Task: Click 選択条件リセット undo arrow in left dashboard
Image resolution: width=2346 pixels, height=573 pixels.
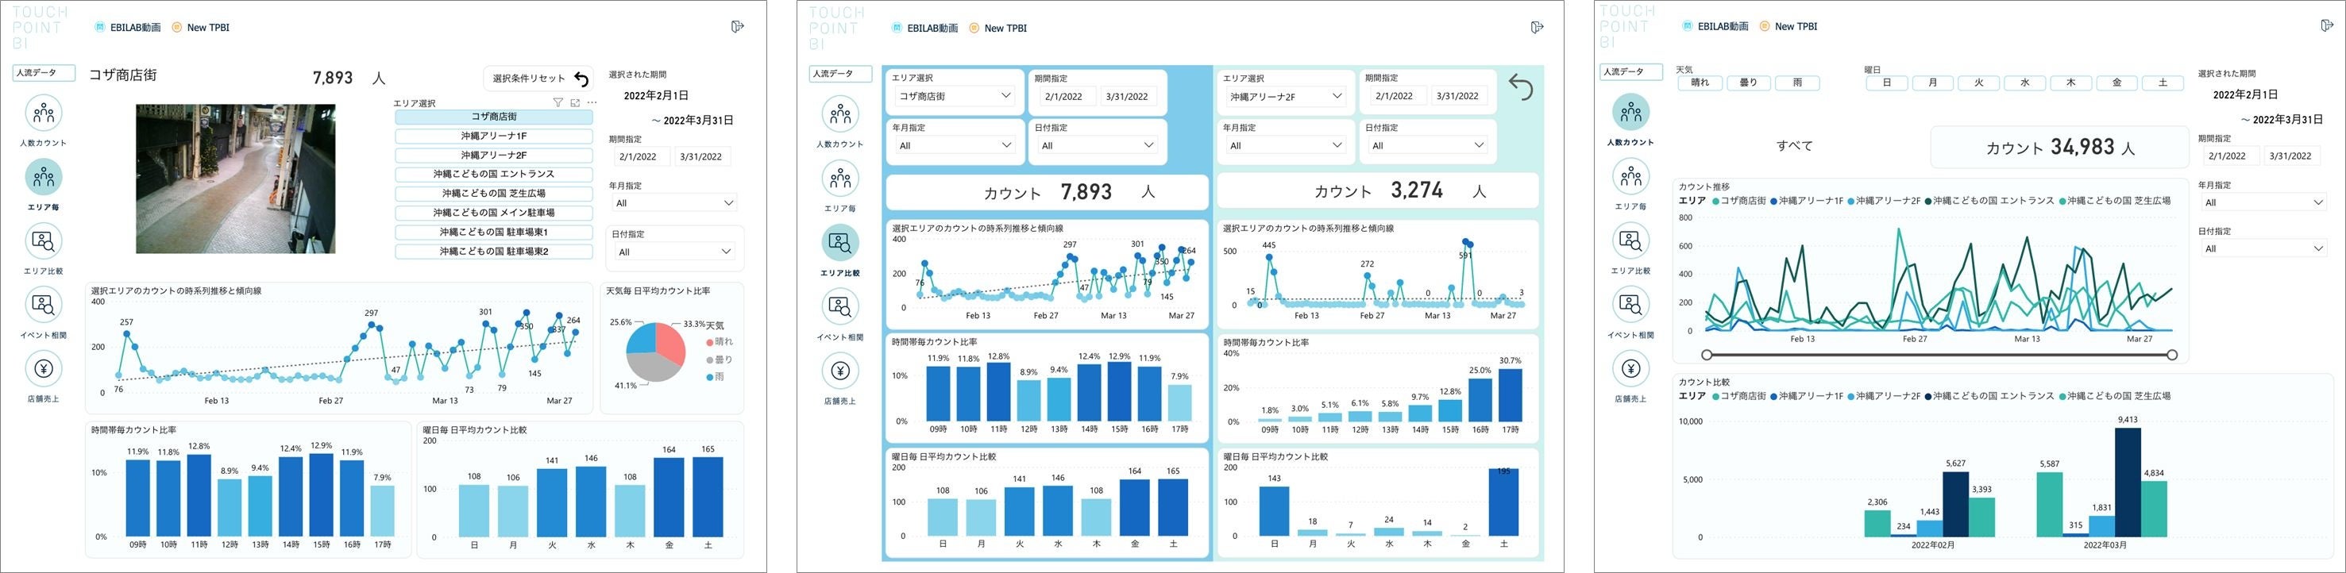Action: (x=582, y=79)
